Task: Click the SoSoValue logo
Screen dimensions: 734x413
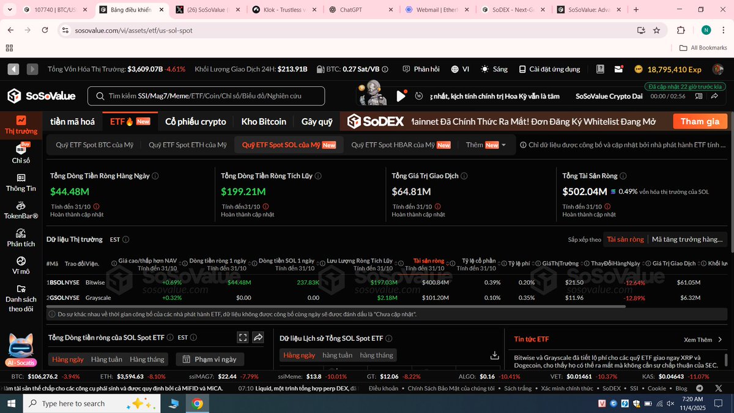Action: click(41, 96)
